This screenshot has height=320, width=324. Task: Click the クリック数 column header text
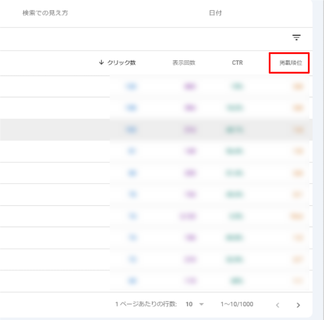(x=121, y=63)
